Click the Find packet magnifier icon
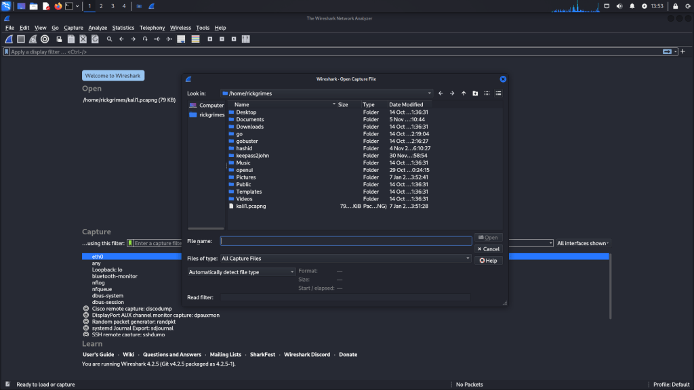 coord(109,39)
